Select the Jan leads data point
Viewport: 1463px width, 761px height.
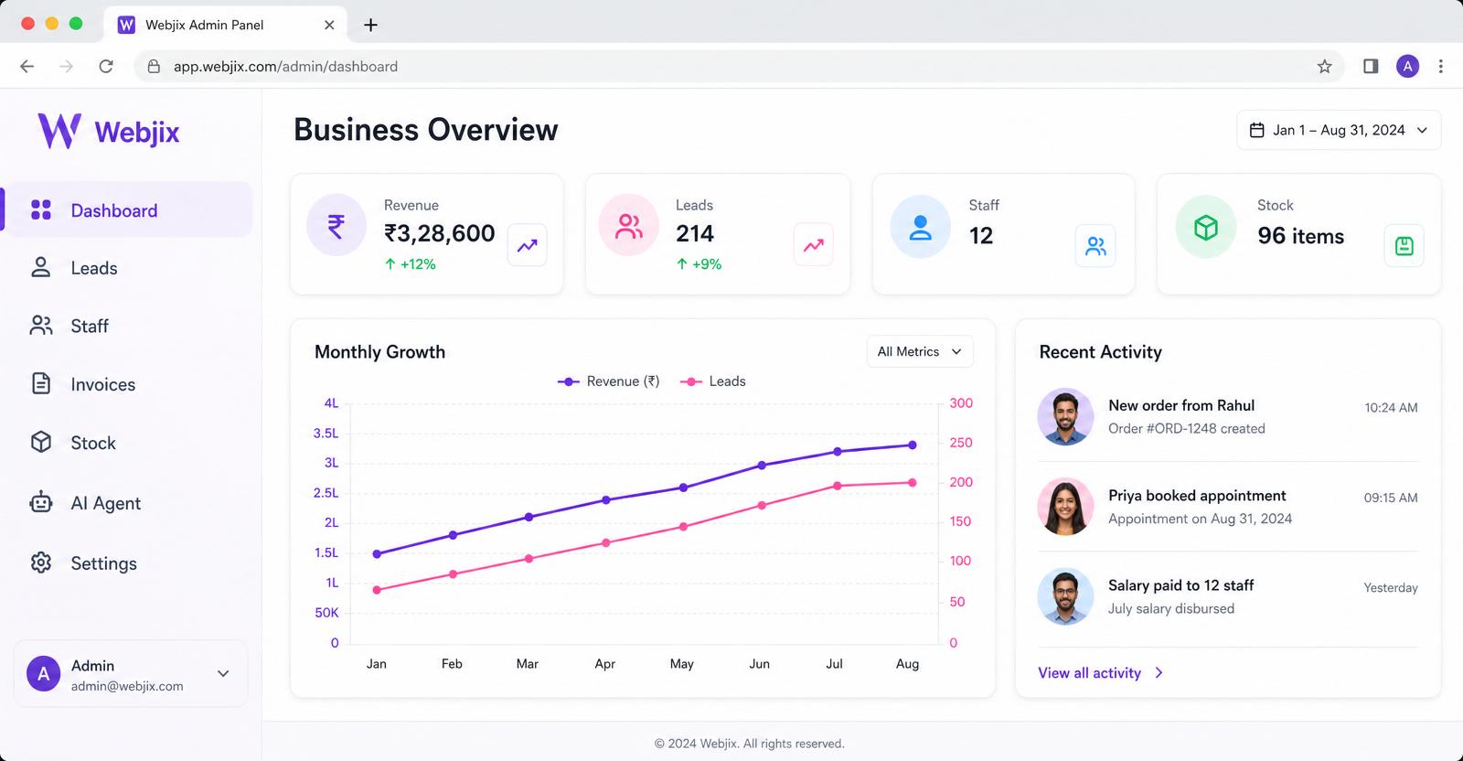(377, 590)
